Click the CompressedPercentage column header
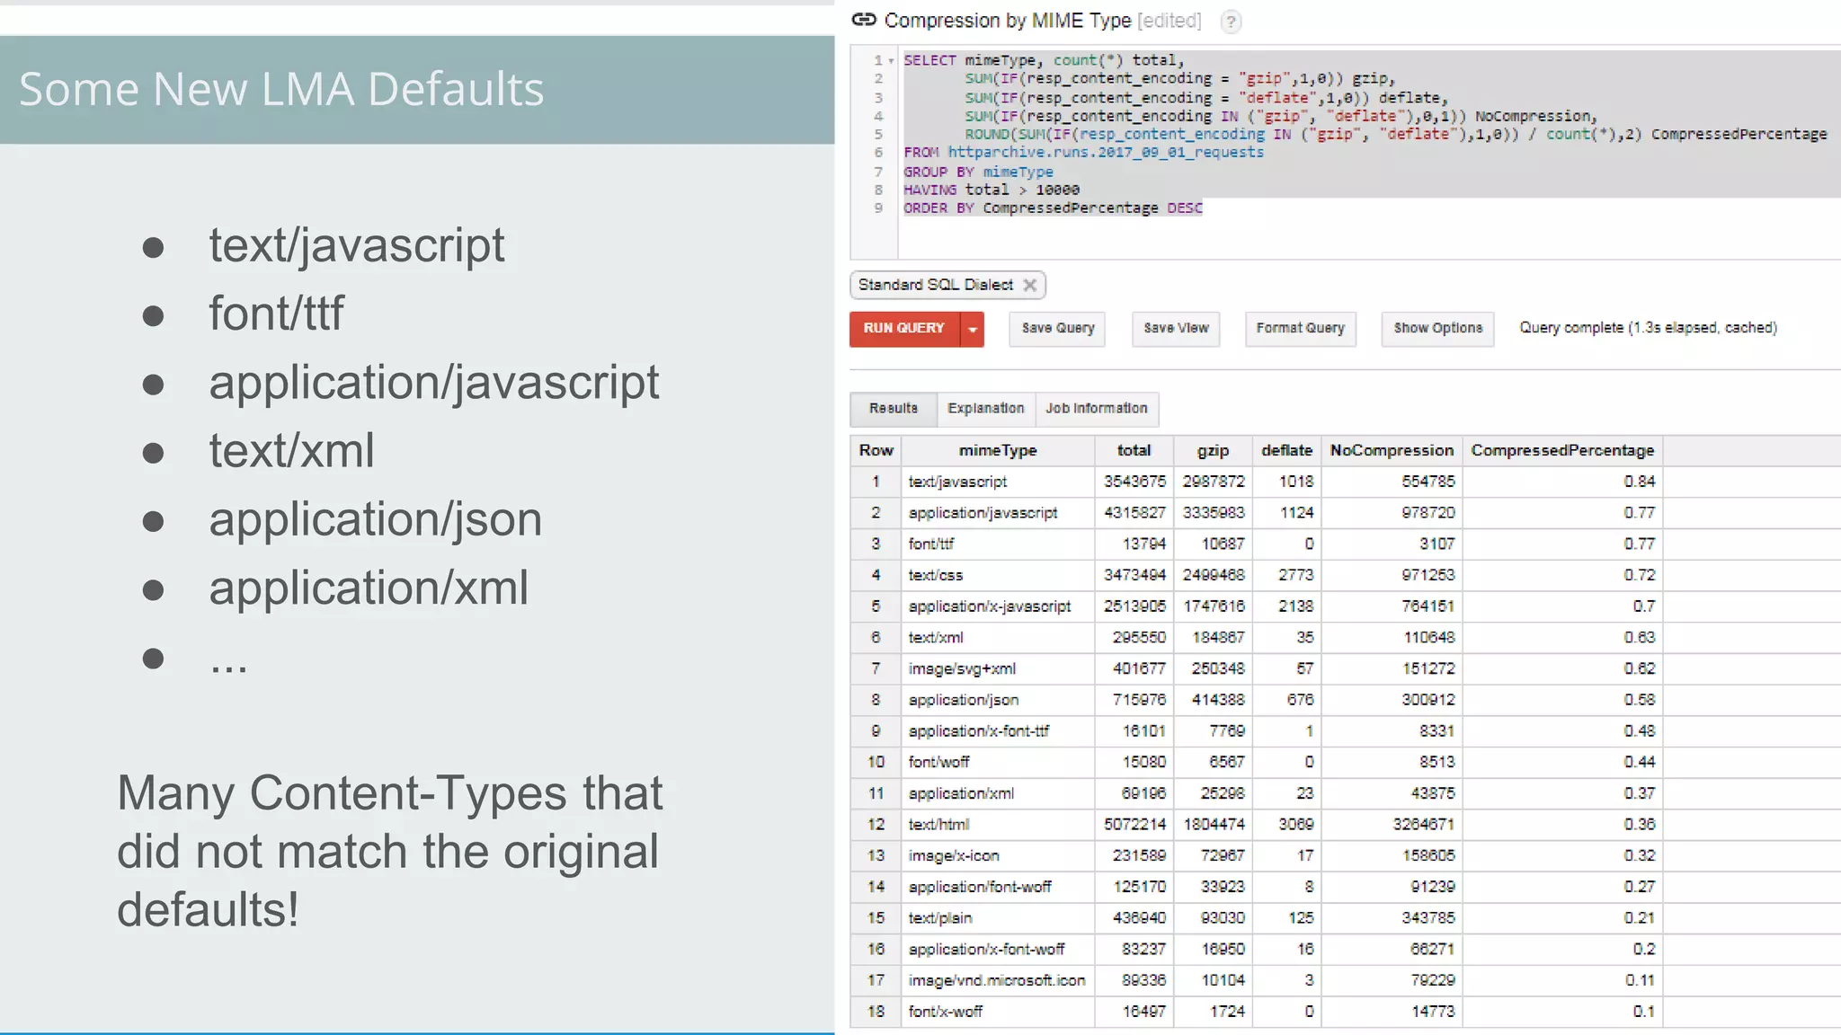 click(x=1562, y=451)
